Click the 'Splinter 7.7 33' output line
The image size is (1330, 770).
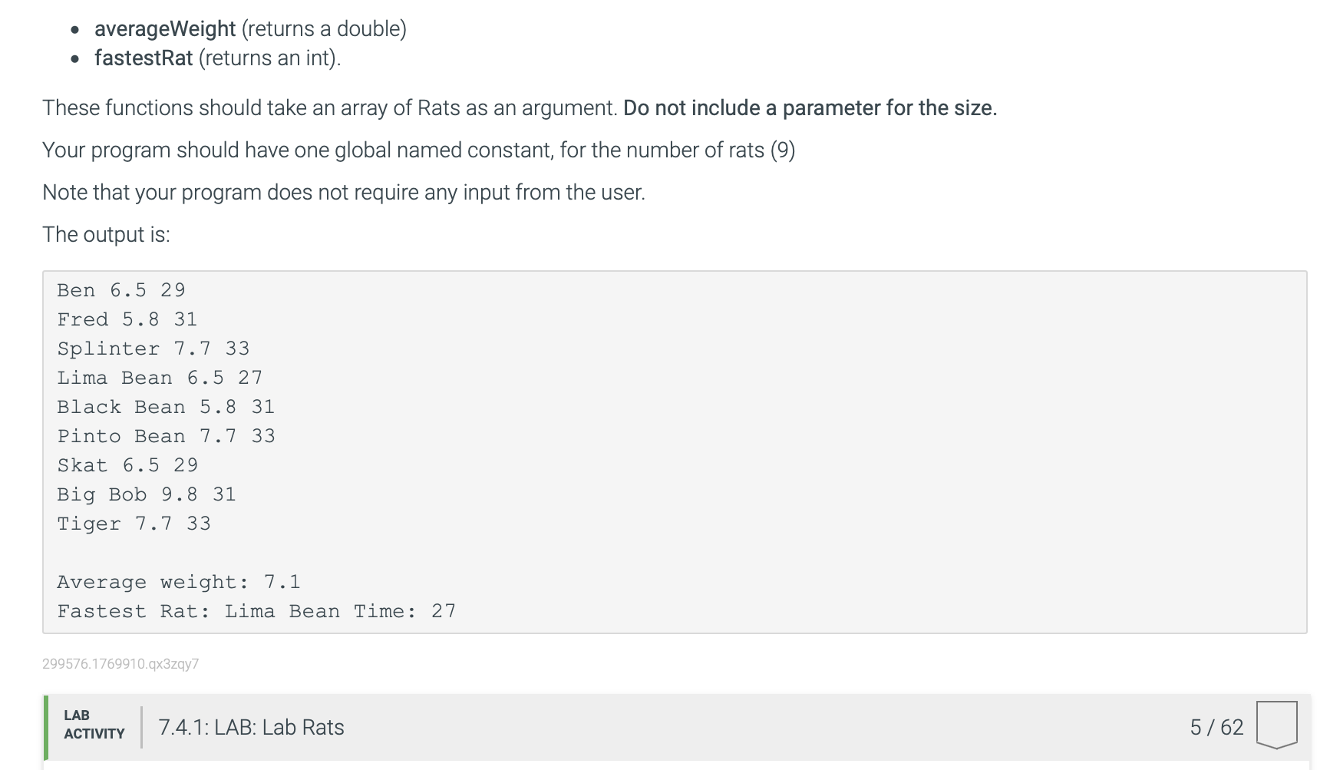tap(153, 349)
